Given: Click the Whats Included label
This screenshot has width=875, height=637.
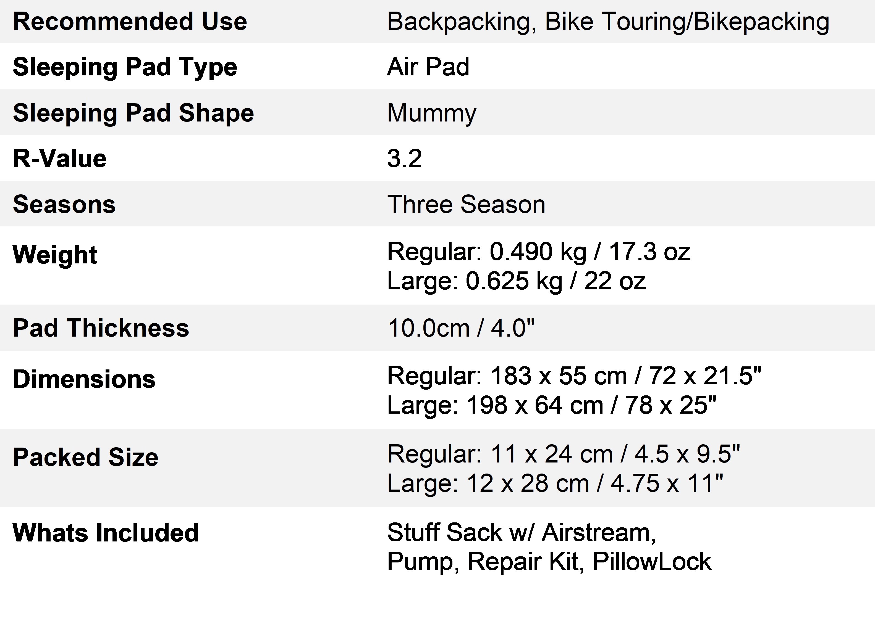Looking at the screenshot, I should [106, 533].
